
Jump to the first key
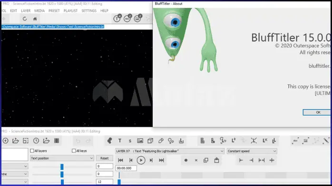[x=120, y=160]
